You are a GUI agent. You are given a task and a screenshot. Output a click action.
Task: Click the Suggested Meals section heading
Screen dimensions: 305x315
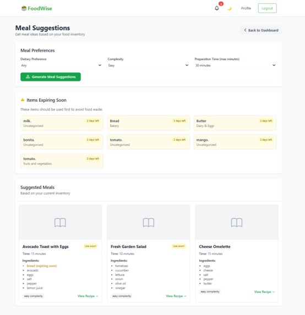[37, 187]
